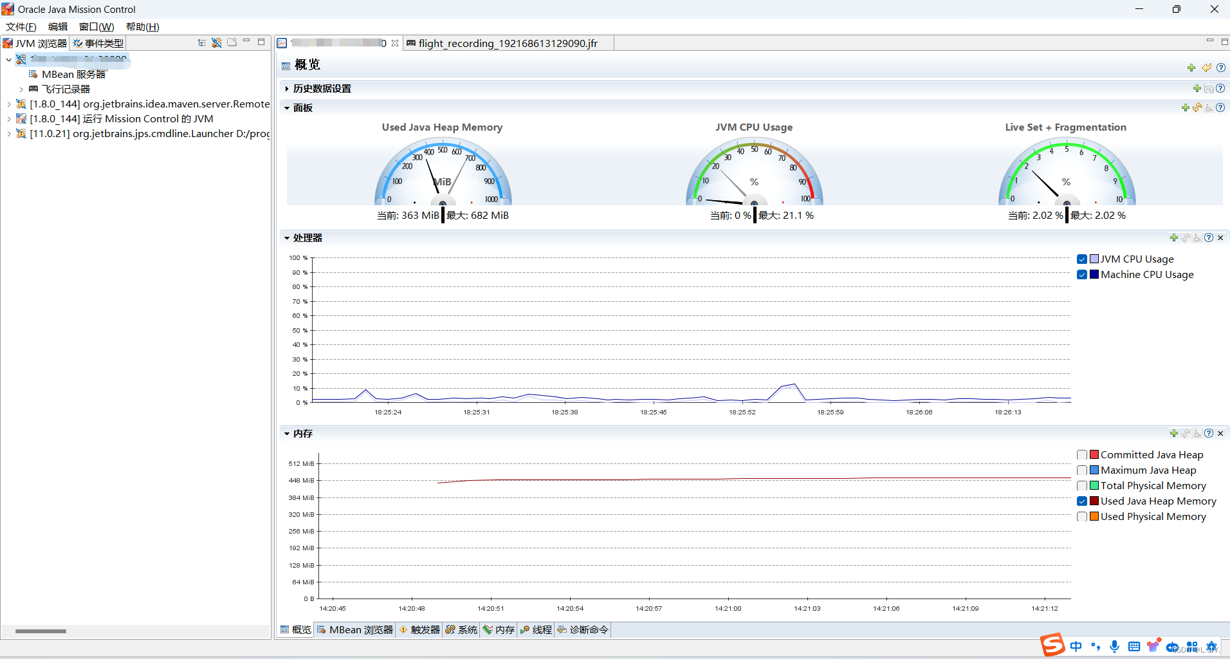1230x659 pixels.
Task: Open the 文件(F) menu
Action: [21, 26]
